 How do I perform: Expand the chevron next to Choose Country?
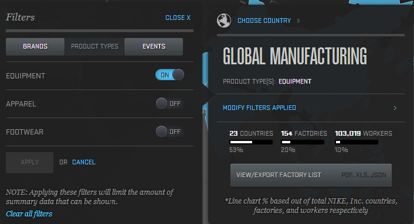pos(298,20)
